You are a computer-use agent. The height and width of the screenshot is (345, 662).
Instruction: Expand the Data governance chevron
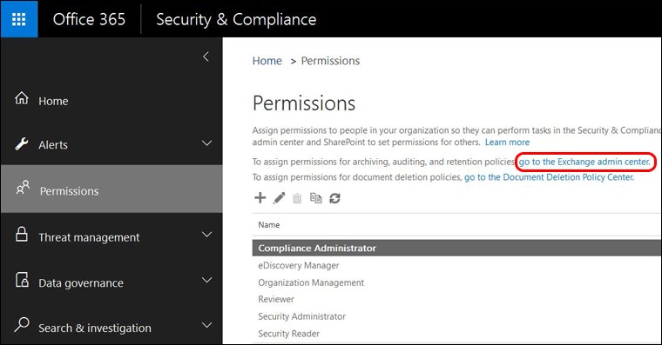tap(207, 280)
